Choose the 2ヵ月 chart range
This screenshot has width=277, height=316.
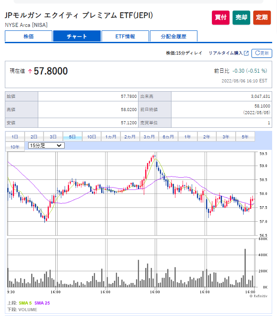[130, 137]
